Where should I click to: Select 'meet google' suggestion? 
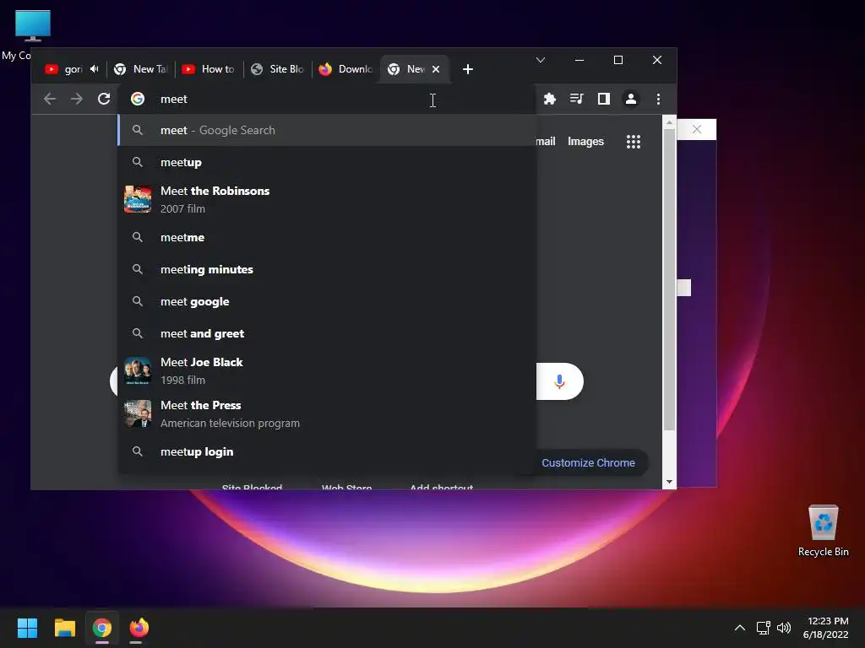[327, 301]
